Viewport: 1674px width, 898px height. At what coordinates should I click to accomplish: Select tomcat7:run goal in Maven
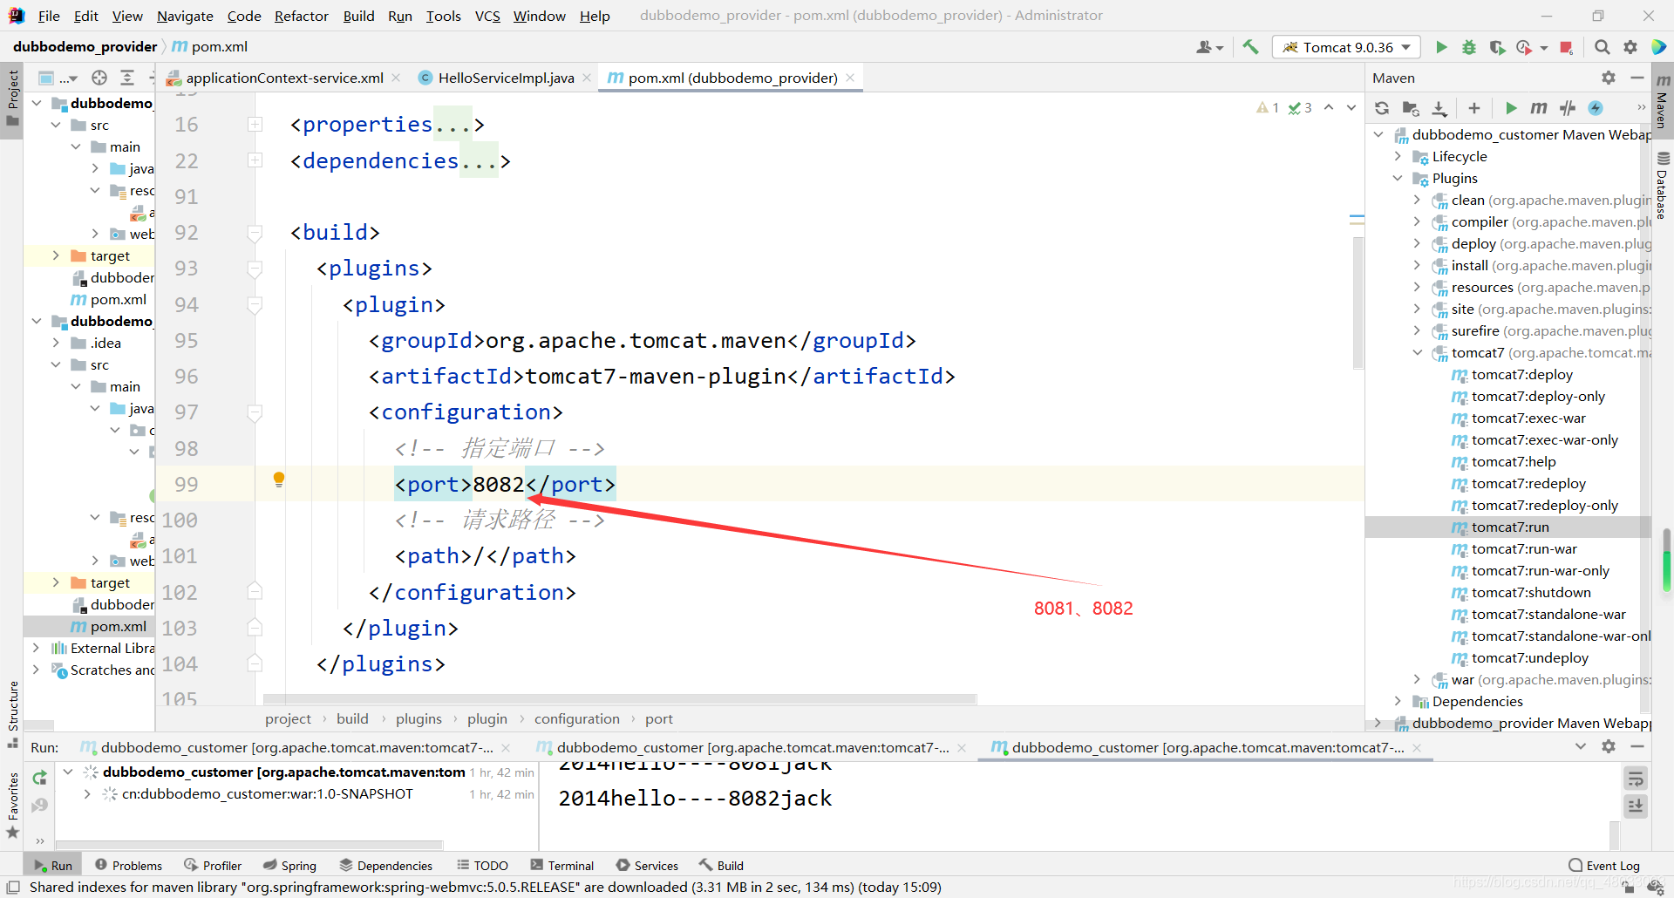coord(1510,527)
